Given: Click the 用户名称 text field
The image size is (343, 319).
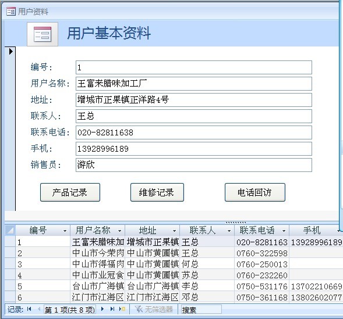Looking at the screenshot, I should click(x=193, y=84).
